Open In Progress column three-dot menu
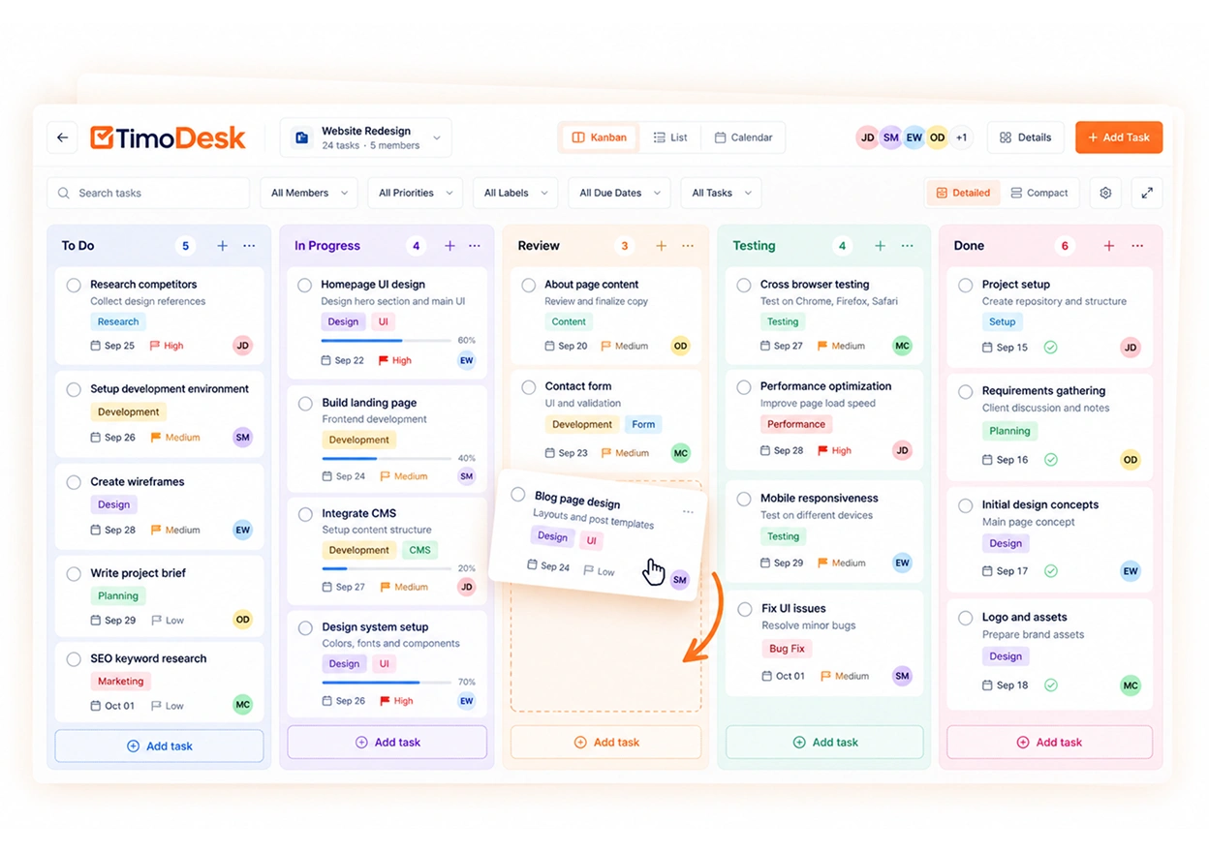The height and width of the screenshot is (852, 1209). 475,246
